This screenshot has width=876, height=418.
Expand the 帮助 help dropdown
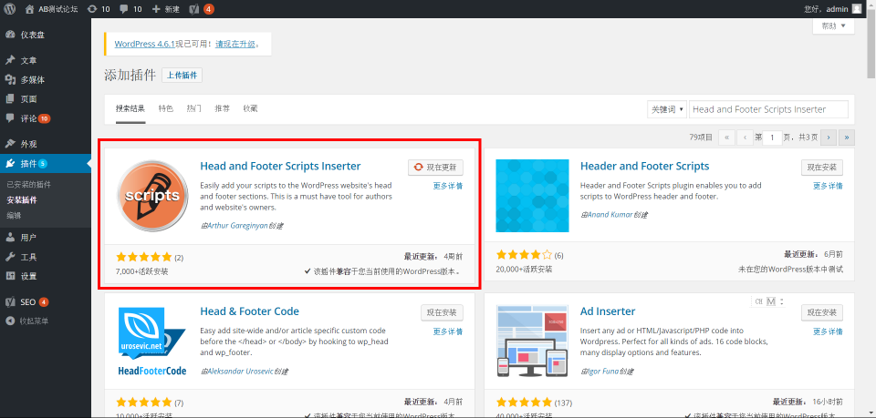[x=833, y=25]
